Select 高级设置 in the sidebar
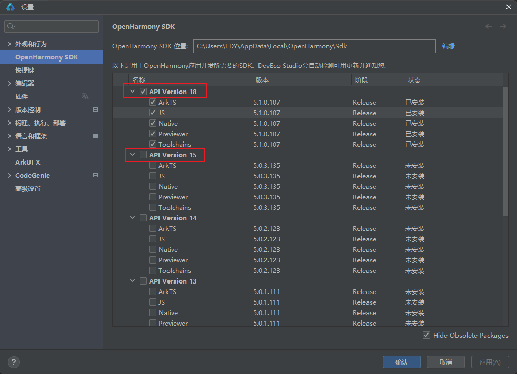Viewport: 517px width, 374px height. (x=27, y=188)
